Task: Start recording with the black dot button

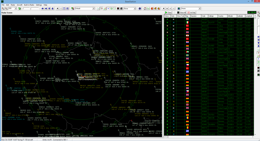Action: click(x=164, y=8)
